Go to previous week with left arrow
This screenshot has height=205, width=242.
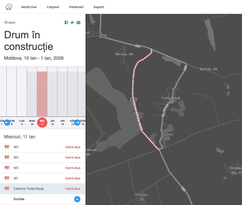7,123
